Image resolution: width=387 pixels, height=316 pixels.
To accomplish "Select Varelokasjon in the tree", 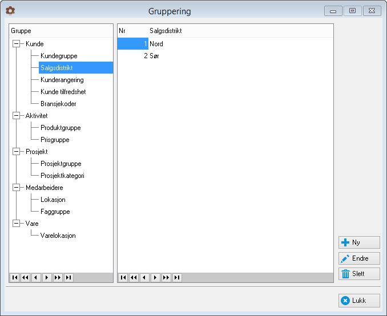I will tap(58, 236).
